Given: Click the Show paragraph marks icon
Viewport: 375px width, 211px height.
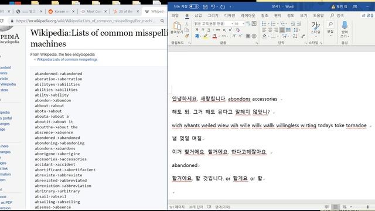Looking at the screenshot, I should tap(303, 36).
